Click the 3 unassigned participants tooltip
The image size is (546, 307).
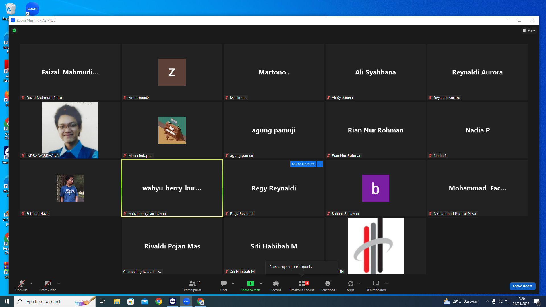(x=302, y=267)
